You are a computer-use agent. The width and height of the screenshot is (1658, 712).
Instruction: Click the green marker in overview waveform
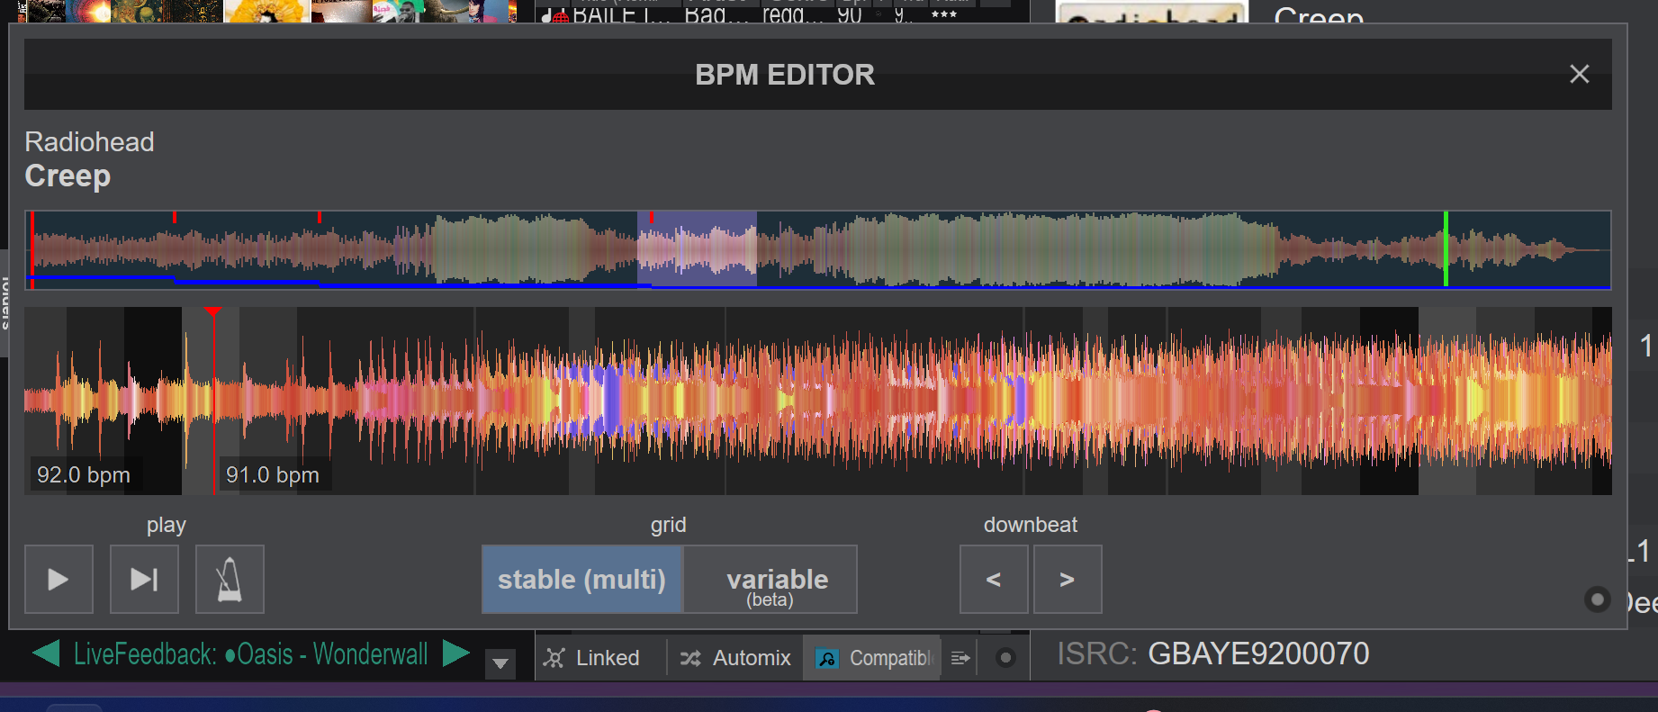tap(1446, 249)
